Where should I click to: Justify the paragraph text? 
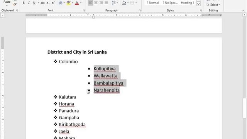(107, 3)
